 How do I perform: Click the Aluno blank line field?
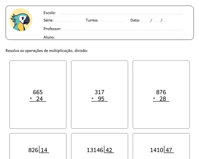tap(119, 38)
